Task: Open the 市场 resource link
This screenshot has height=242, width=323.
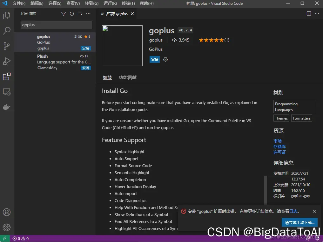Action: pos(277,141)
